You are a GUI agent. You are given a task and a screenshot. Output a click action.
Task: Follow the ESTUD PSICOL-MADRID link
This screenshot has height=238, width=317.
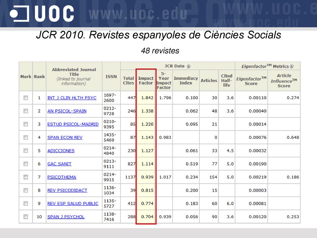point(73,124)
